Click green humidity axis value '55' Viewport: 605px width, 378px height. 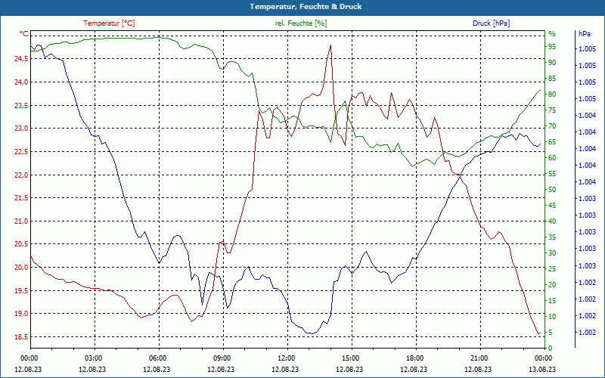pyautogui.click(x=552, y=174)
